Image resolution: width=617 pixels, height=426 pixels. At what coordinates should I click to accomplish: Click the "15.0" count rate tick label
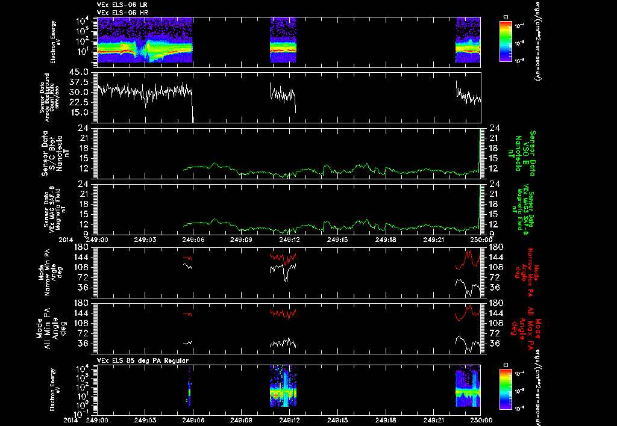(80, 113)
